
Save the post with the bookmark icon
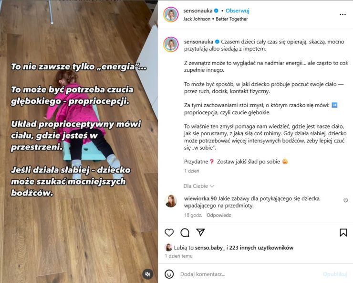343,232
